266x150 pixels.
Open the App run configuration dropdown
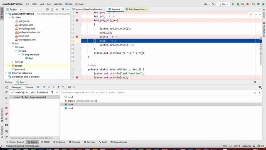point(224,4)
